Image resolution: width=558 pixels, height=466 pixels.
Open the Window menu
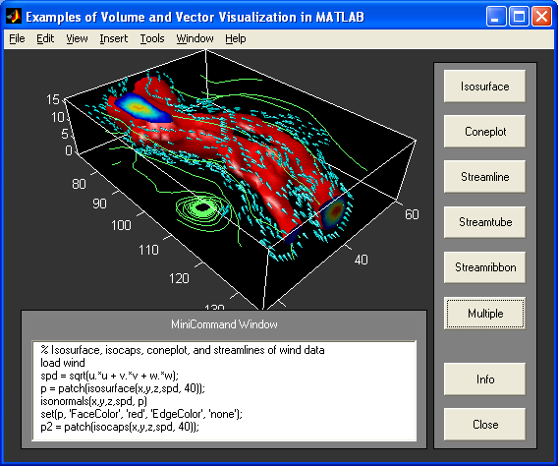195,38
